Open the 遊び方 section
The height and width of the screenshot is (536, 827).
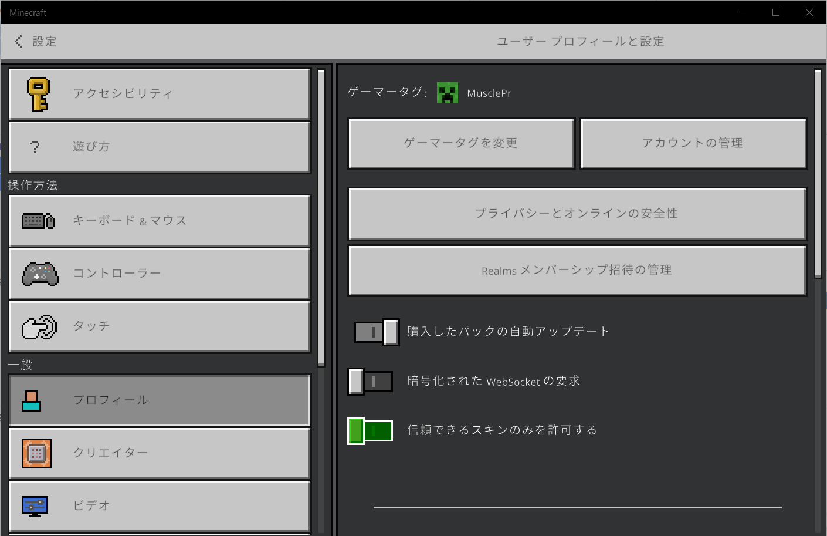pyautogui.click(x=160, y=147)
